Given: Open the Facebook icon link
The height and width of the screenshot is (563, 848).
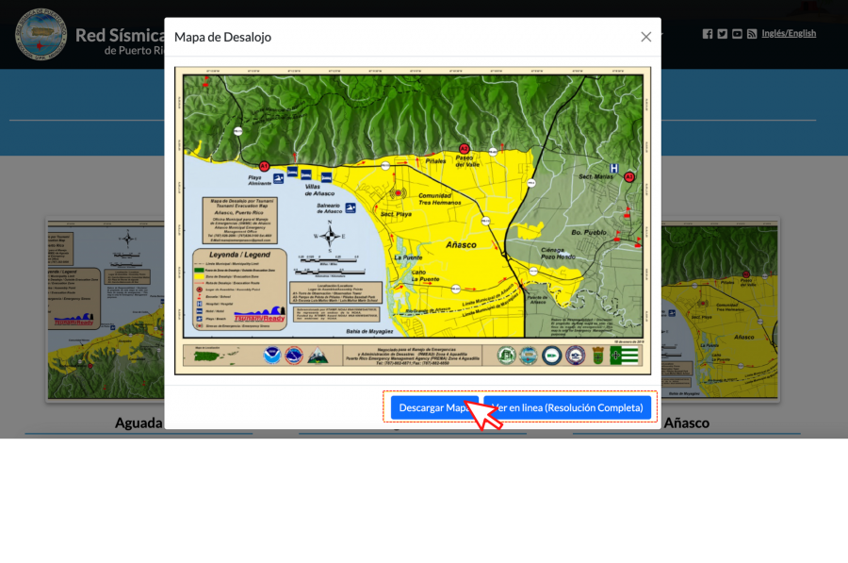Looking at the screenshot, I should click(708, 34).
